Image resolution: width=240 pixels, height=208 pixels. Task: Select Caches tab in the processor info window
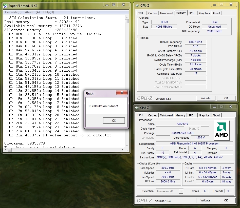point(153,115)
